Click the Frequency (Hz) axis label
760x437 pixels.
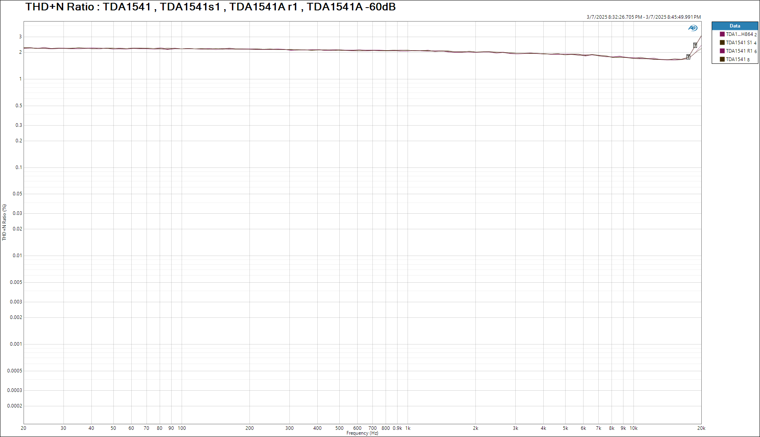click(x=362, y=433)
